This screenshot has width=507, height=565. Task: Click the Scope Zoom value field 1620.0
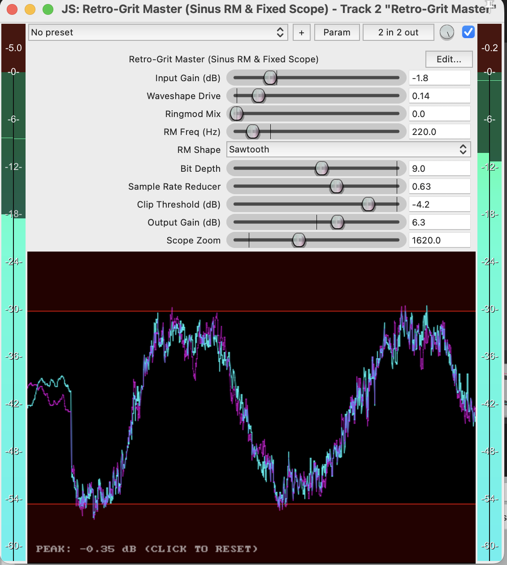[440, 240]
